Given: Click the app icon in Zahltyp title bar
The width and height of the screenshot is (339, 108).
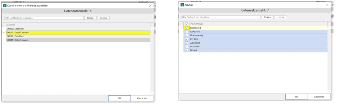Looking at the screenshot, I should click(182, 5).
